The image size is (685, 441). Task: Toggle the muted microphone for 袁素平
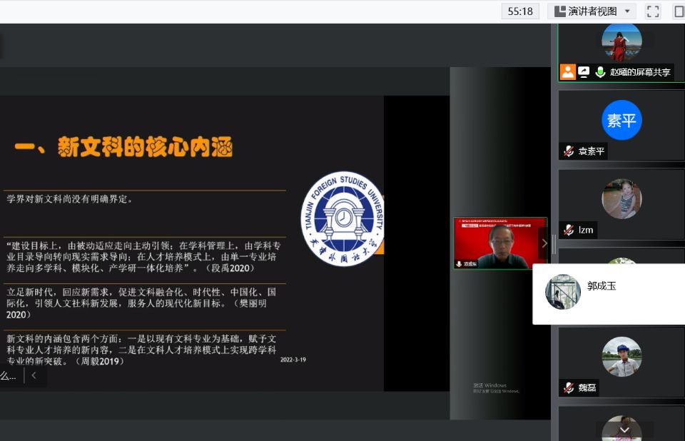(x=569, y=151)
